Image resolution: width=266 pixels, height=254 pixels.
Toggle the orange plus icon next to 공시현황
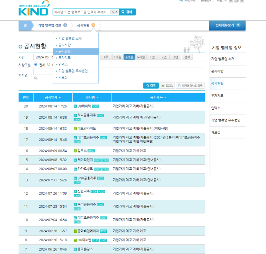point(93,25)
